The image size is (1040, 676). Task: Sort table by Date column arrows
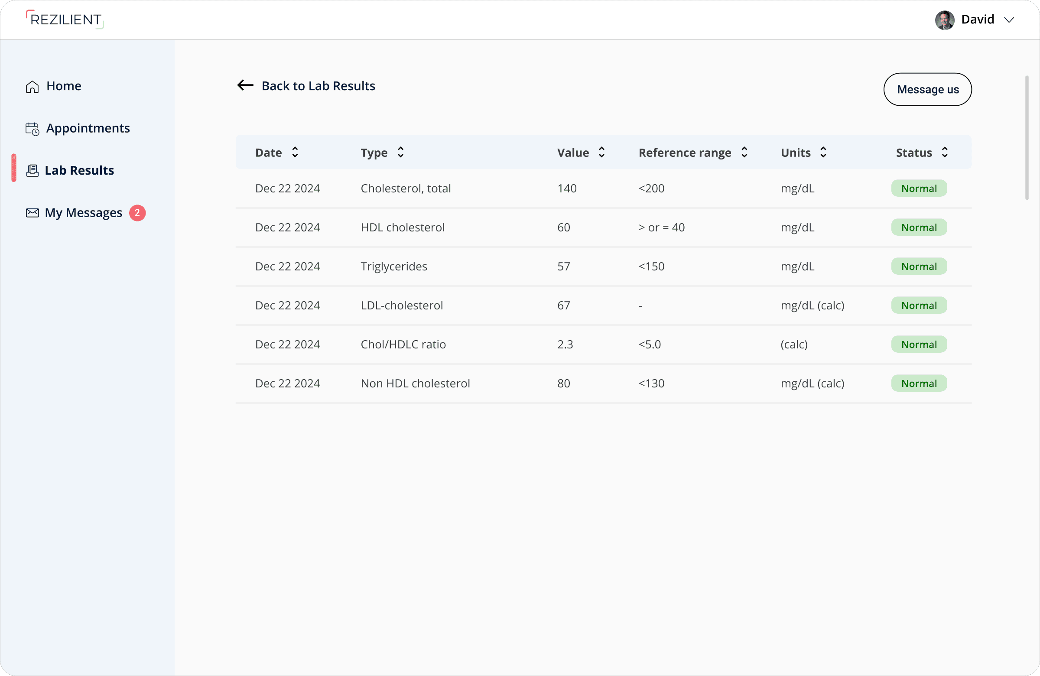pyautogui.click(x=295, y=152)
